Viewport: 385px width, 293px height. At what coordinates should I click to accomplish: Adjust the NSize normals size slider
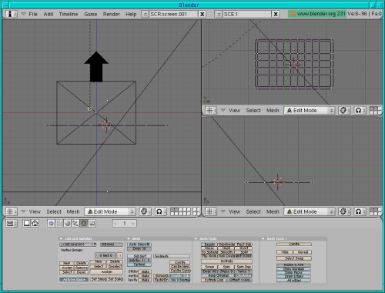293,265
